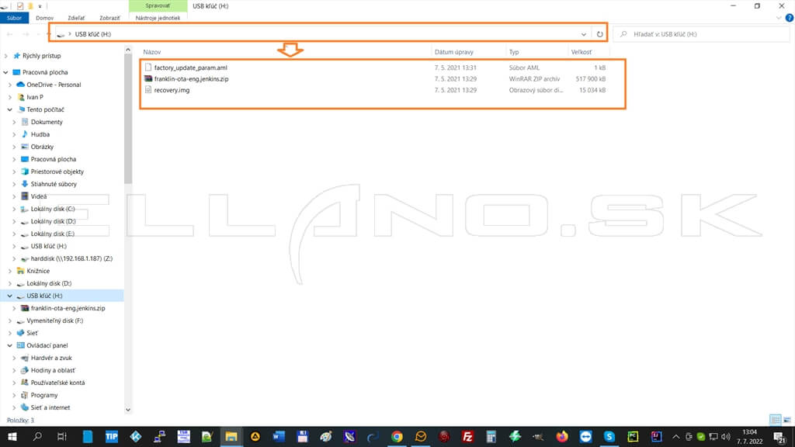Open the address bar history dropdown

584,34
